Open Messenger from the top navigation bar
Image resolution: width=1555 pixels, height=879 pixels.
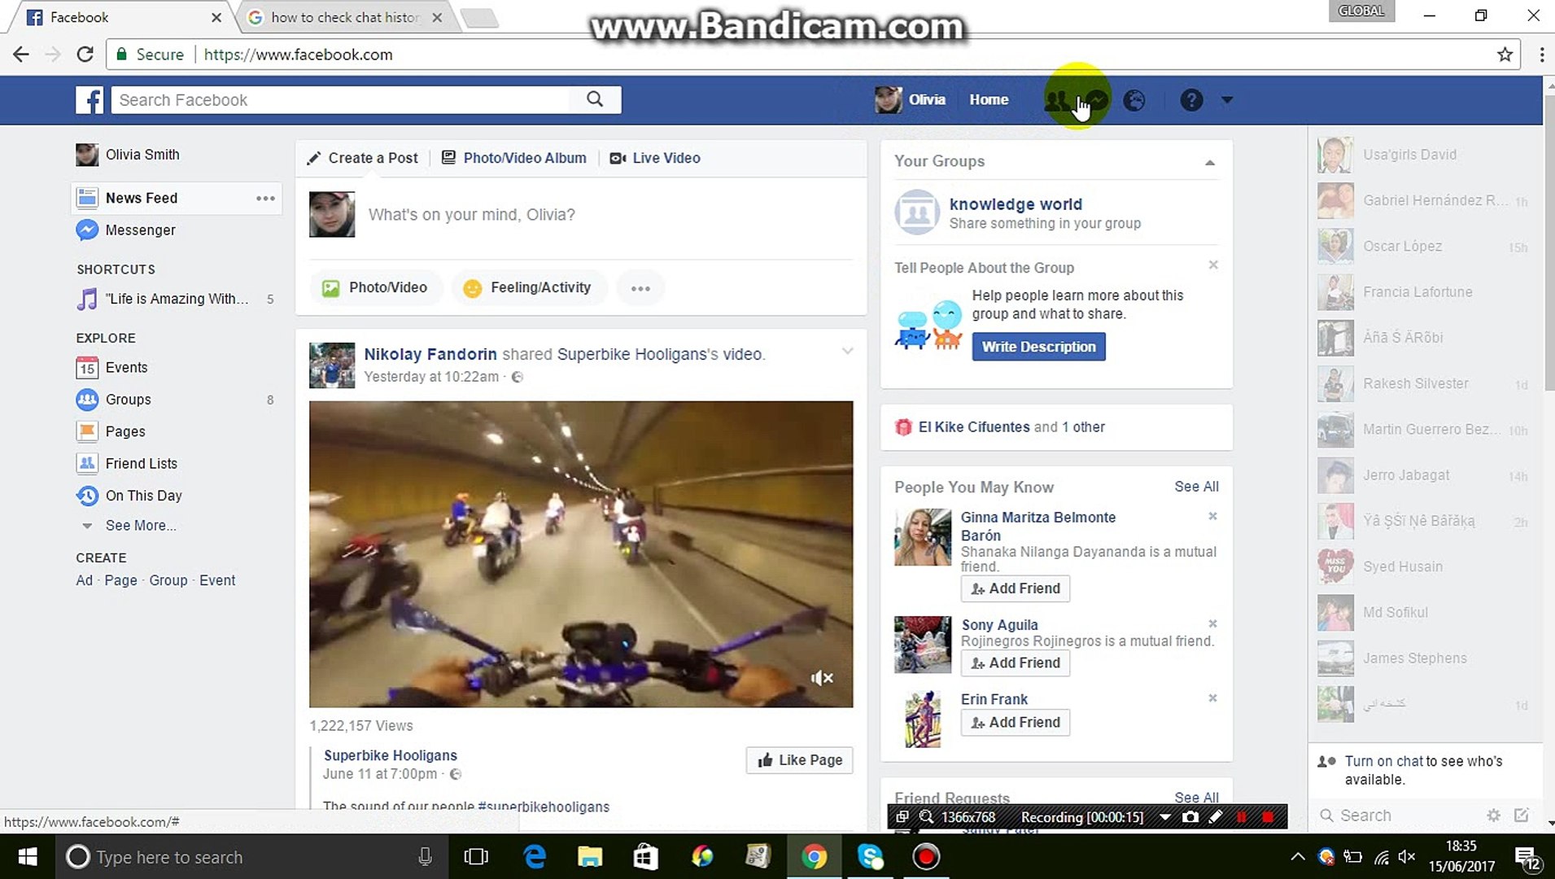point(1096,99)
